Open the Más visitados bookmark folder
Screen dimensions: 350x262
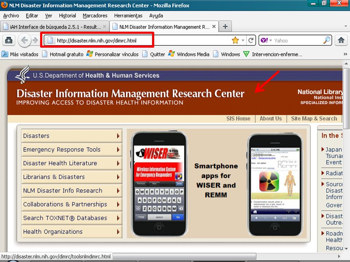click(x=20, y=54)
